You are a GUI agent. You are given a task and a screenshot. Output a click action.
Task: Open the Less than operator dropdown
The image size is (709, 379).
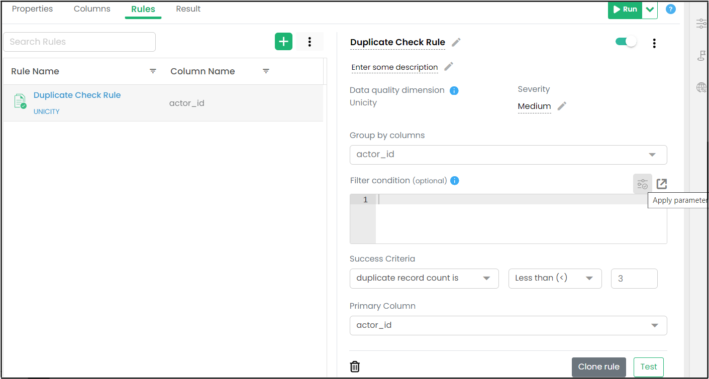(x=555, y=278)
